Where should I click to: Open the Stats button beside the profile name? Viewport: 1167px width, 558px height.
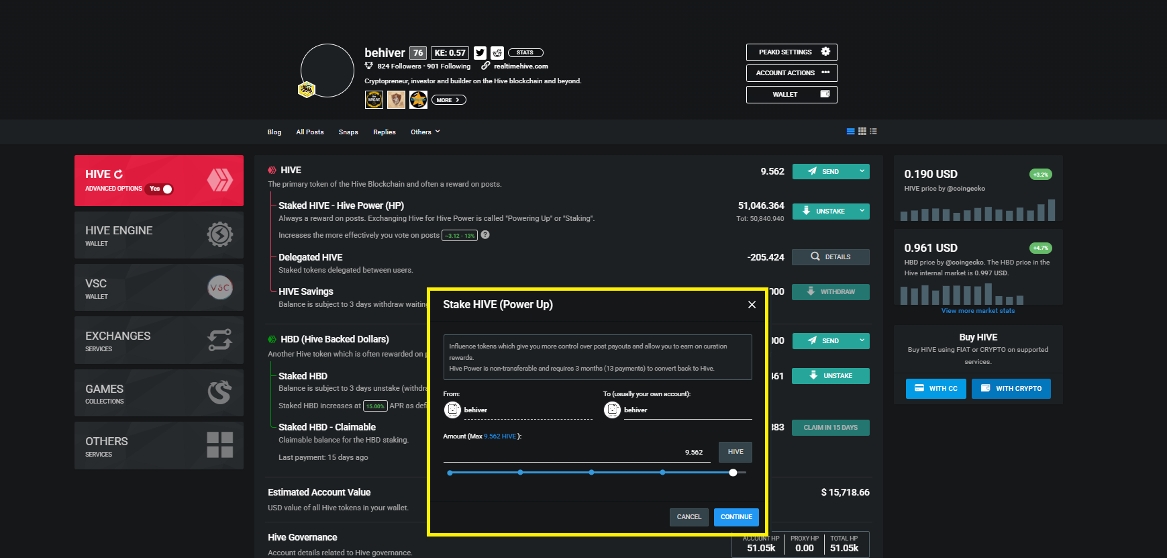[525, 53]
